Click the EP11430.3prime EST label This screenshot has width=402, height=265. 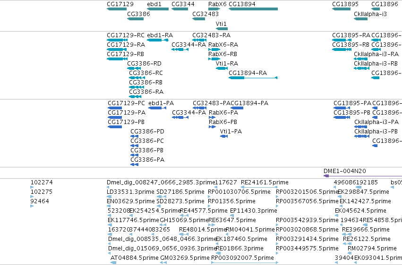(x=254, y=211)
